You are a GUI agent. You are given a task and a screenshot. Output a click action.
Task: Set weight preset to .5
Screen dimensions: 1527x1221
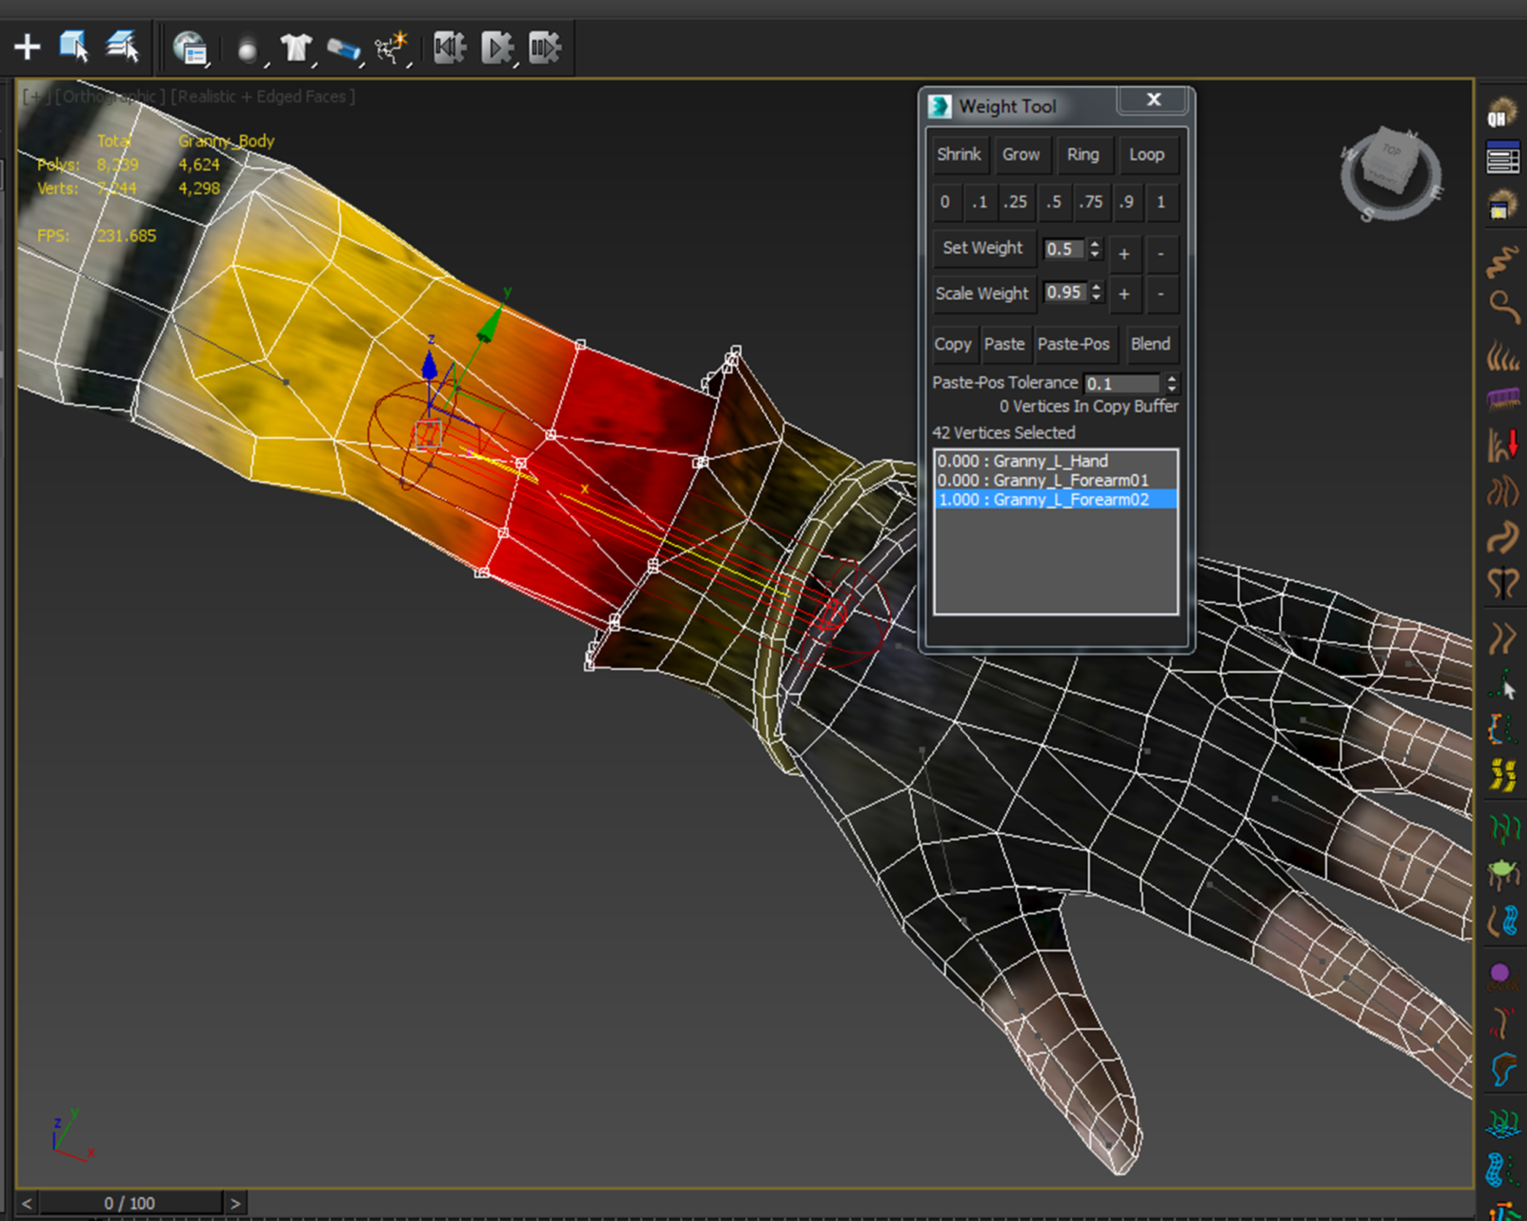point(1054,202)
